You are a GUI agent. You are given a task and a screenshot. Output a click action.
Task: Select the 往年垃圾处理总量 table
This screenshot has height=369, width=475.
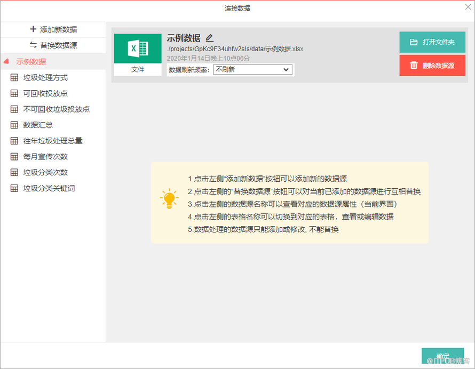pyautogui.click(x=53, y=141)
